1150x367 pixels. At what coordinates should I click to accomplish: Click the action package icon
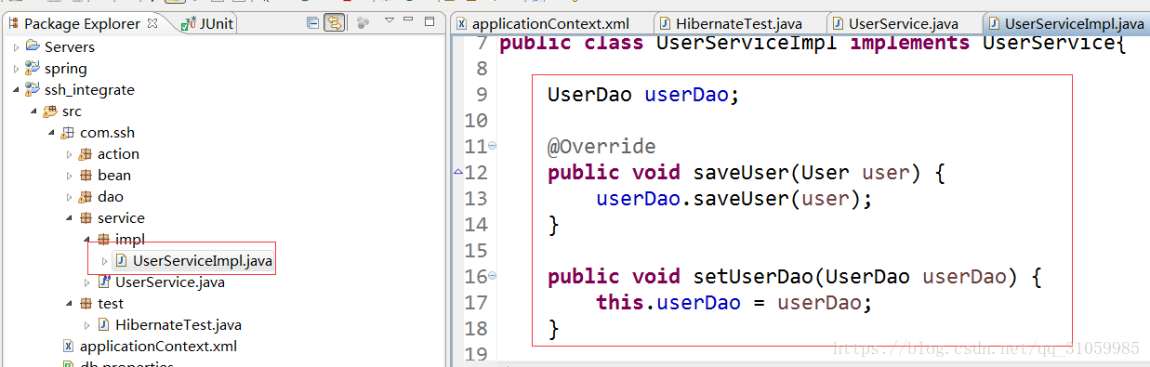(x=86, y=154)
